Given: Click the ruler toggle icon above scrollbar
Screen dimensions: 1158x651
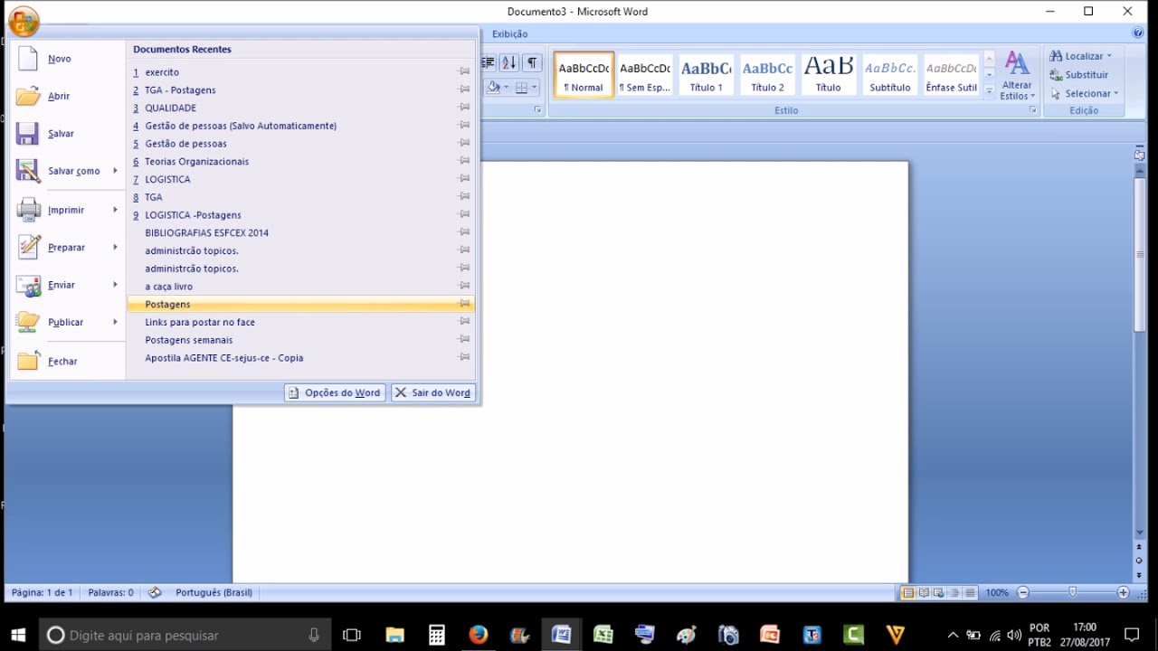Looking at the screenshot, I should (1139, 155).
